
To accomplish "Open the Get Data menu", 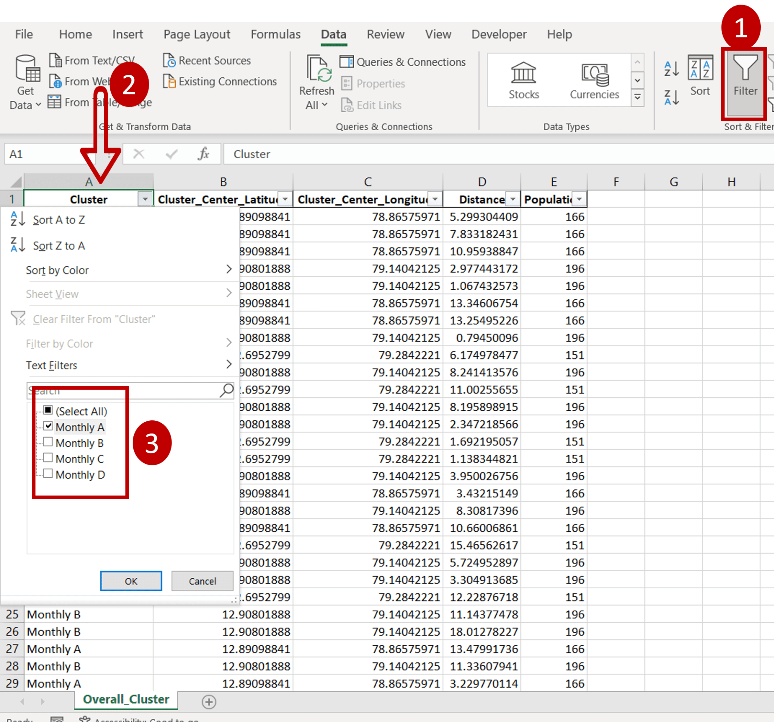I will coord(26,82).
